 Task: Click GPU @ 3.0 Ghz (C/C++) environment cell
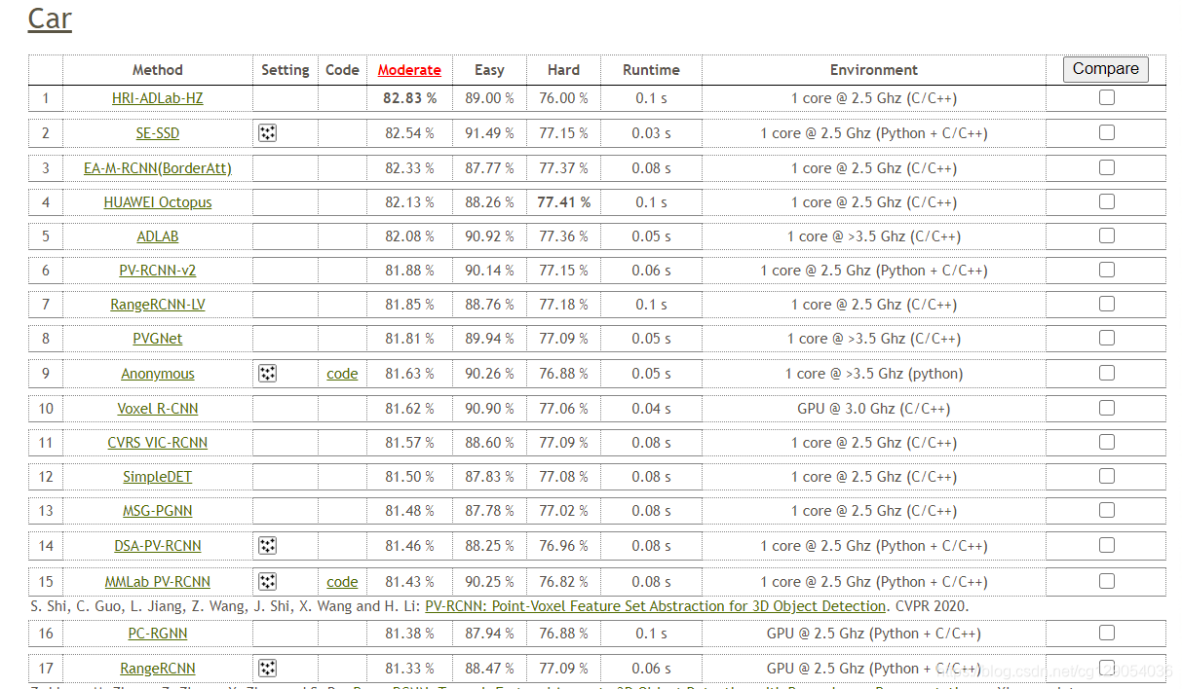[x=874, y=409]
